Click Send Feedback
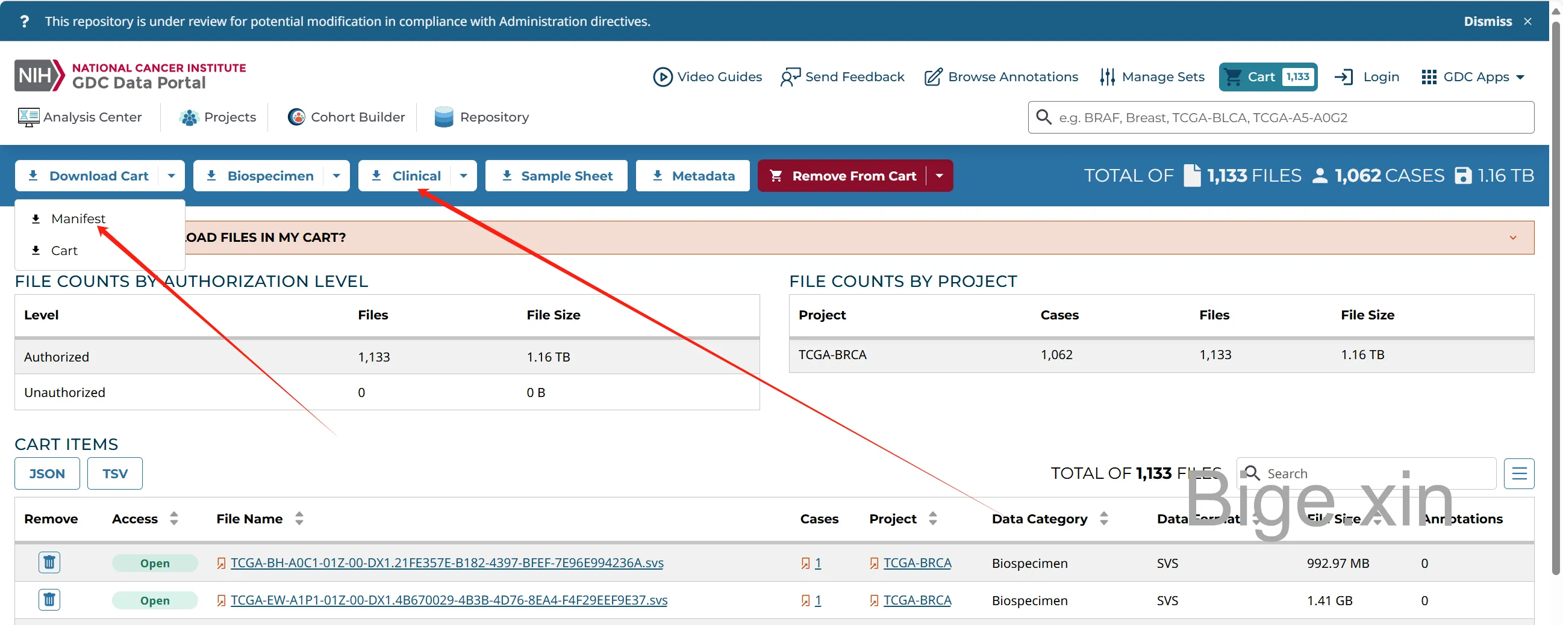Image resolution: width=1563 pixels, height=625 pixels. [842, 77]
